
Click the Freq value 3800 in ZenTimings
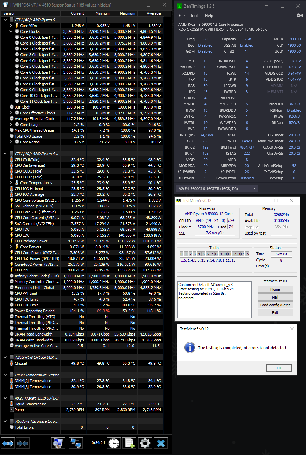coord(205,39)
